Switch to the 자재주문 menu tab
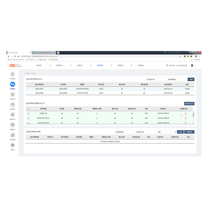 (x=39, y=66)
